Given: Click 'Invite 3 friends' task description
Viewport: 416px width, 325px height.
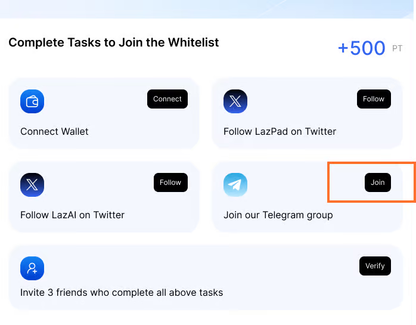Looking at the screenshot, I should pyautogui.click(x=122, y=292).
